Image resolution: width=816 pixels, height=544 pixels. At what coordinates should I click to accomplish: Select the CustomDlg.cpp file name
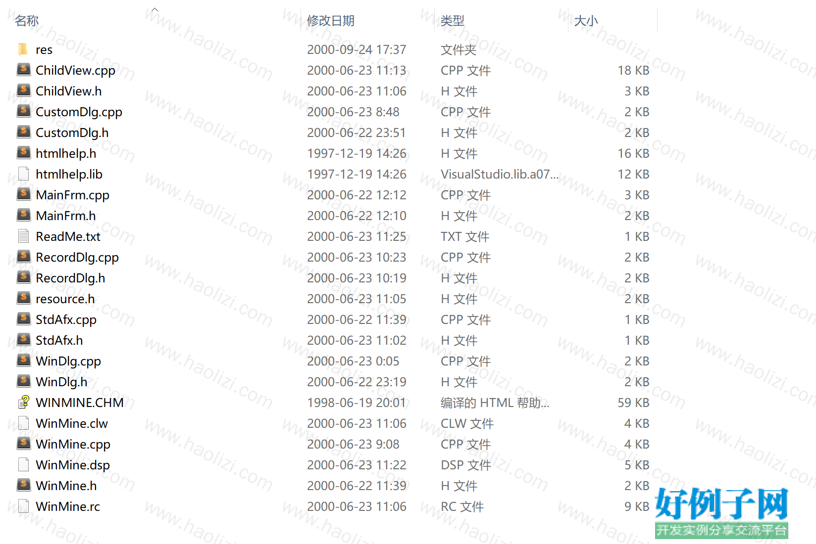pyautogui.click(x=79, y=112)
